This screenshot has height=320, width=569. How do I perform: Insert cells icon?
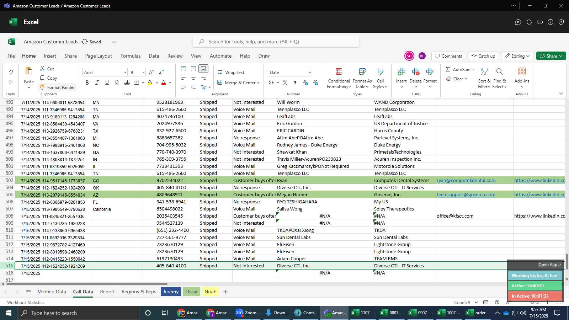click(x=401, y=72)
